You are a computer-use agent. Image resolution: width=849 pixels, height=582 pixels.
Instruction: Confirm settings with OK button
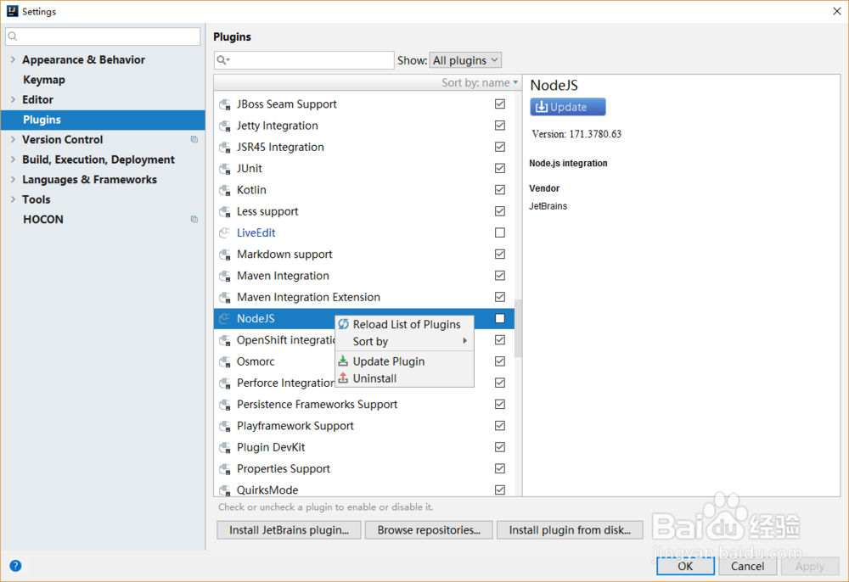tap(685, 567)
